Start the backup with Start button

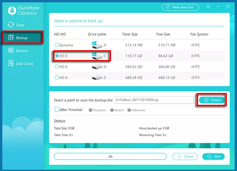[213, 156]
